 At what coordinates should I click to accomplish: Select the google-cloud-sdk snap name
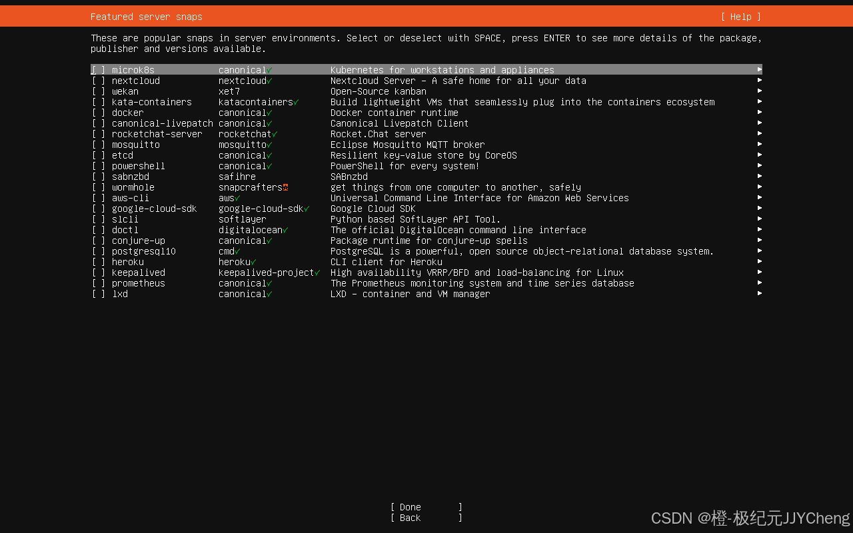pos(155,209)
